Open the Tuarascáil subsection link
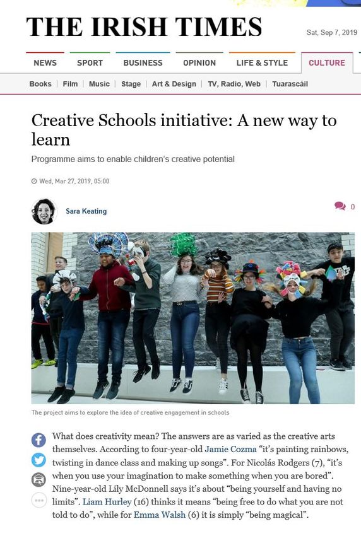The height and width of the screenshot is (536, 361). (290, 84)
